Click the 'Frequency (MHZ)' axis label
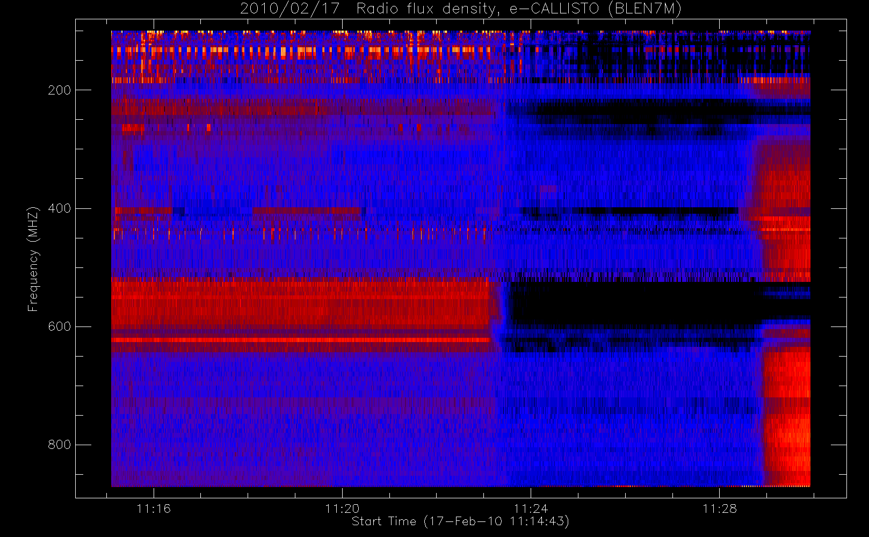The height and width of the screenshot is (537, 869). (33, 259)
